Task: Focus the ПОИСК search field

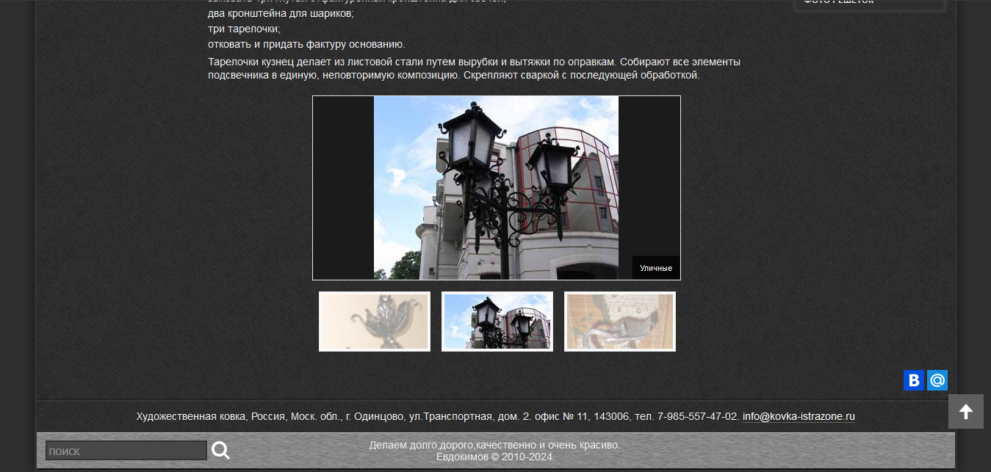Action: (x=126, y=451)
